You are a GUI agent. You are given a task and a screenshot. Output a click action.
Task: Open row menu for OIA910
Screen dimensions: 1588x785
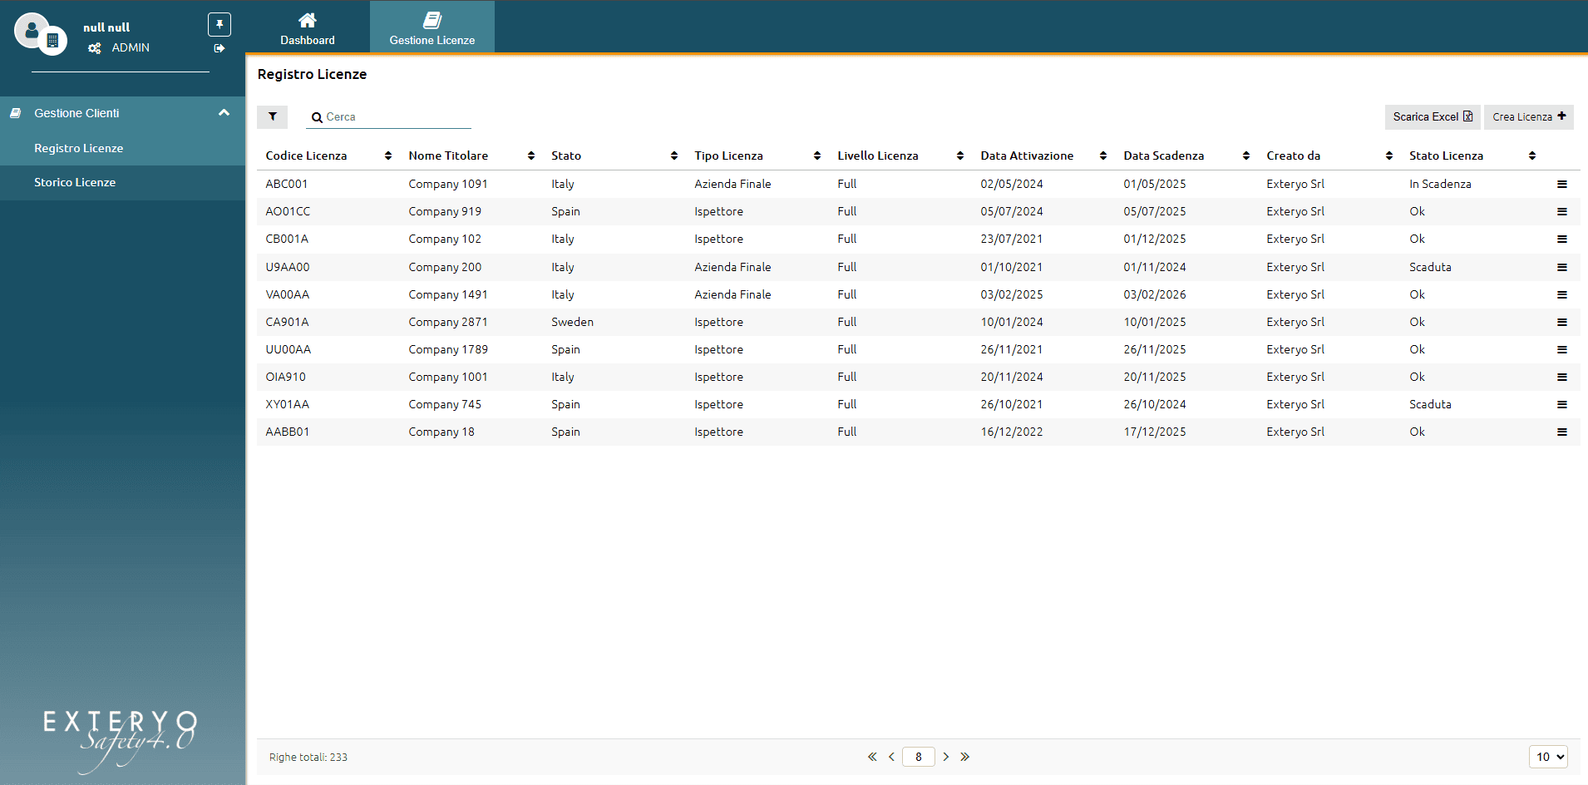click(1562, 377)
